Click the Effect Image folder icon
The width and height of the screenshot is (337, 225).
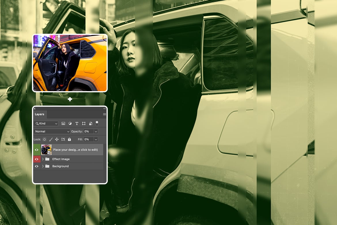[48, 159]
